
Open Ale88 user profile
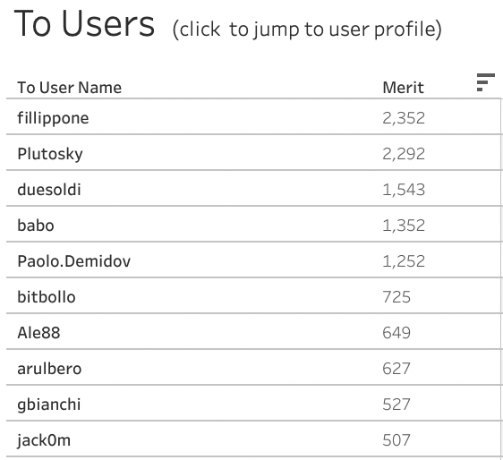(x=38, y=332)
